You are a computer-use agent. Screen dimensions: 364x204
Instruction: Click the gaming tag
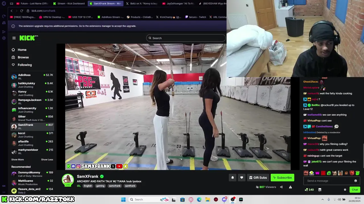coord(100,186)
